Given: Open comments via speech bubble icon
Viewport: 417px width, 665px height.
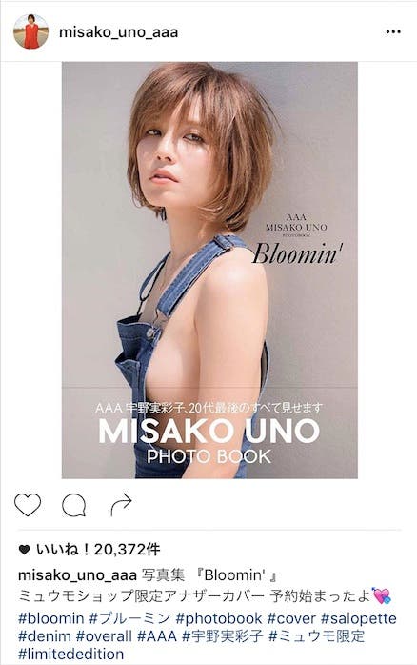Looking at the screenshot, I should point(74,506).
